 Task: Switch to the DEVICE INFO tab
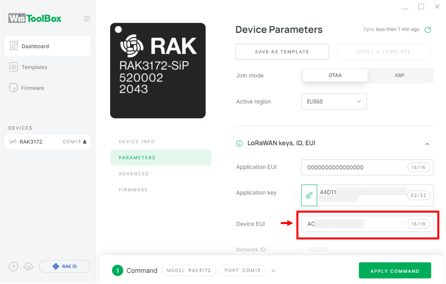point(137,142)
